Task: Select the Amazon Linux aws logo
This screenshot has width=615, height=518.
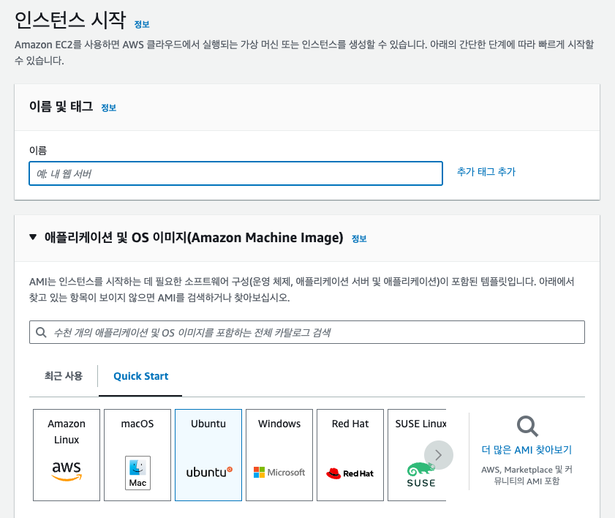Action: point(67,470)
